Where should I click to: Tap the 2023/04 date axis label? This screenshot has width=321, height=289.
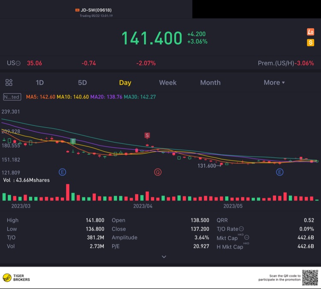coord(143,206)
